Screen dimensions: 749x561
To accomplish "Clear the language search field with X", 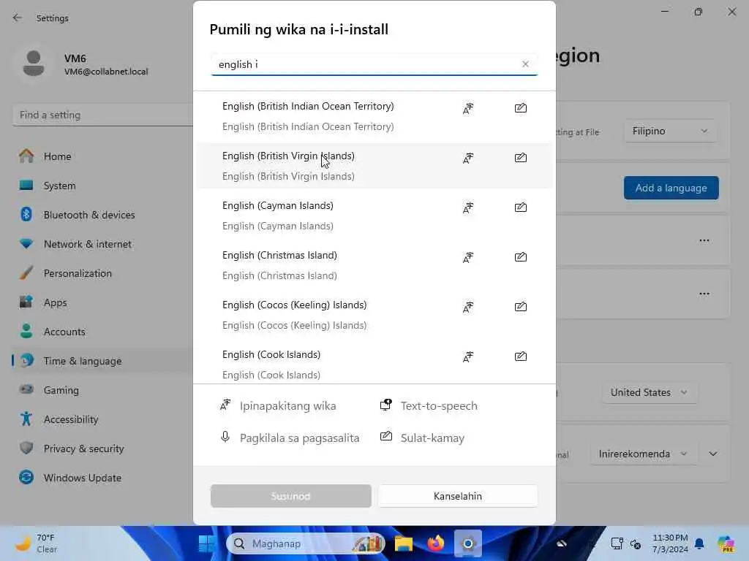I will tap(525, 64).
